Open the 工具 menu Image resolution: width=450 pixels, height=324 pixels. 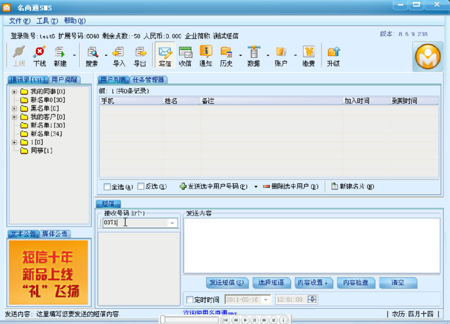47,21
